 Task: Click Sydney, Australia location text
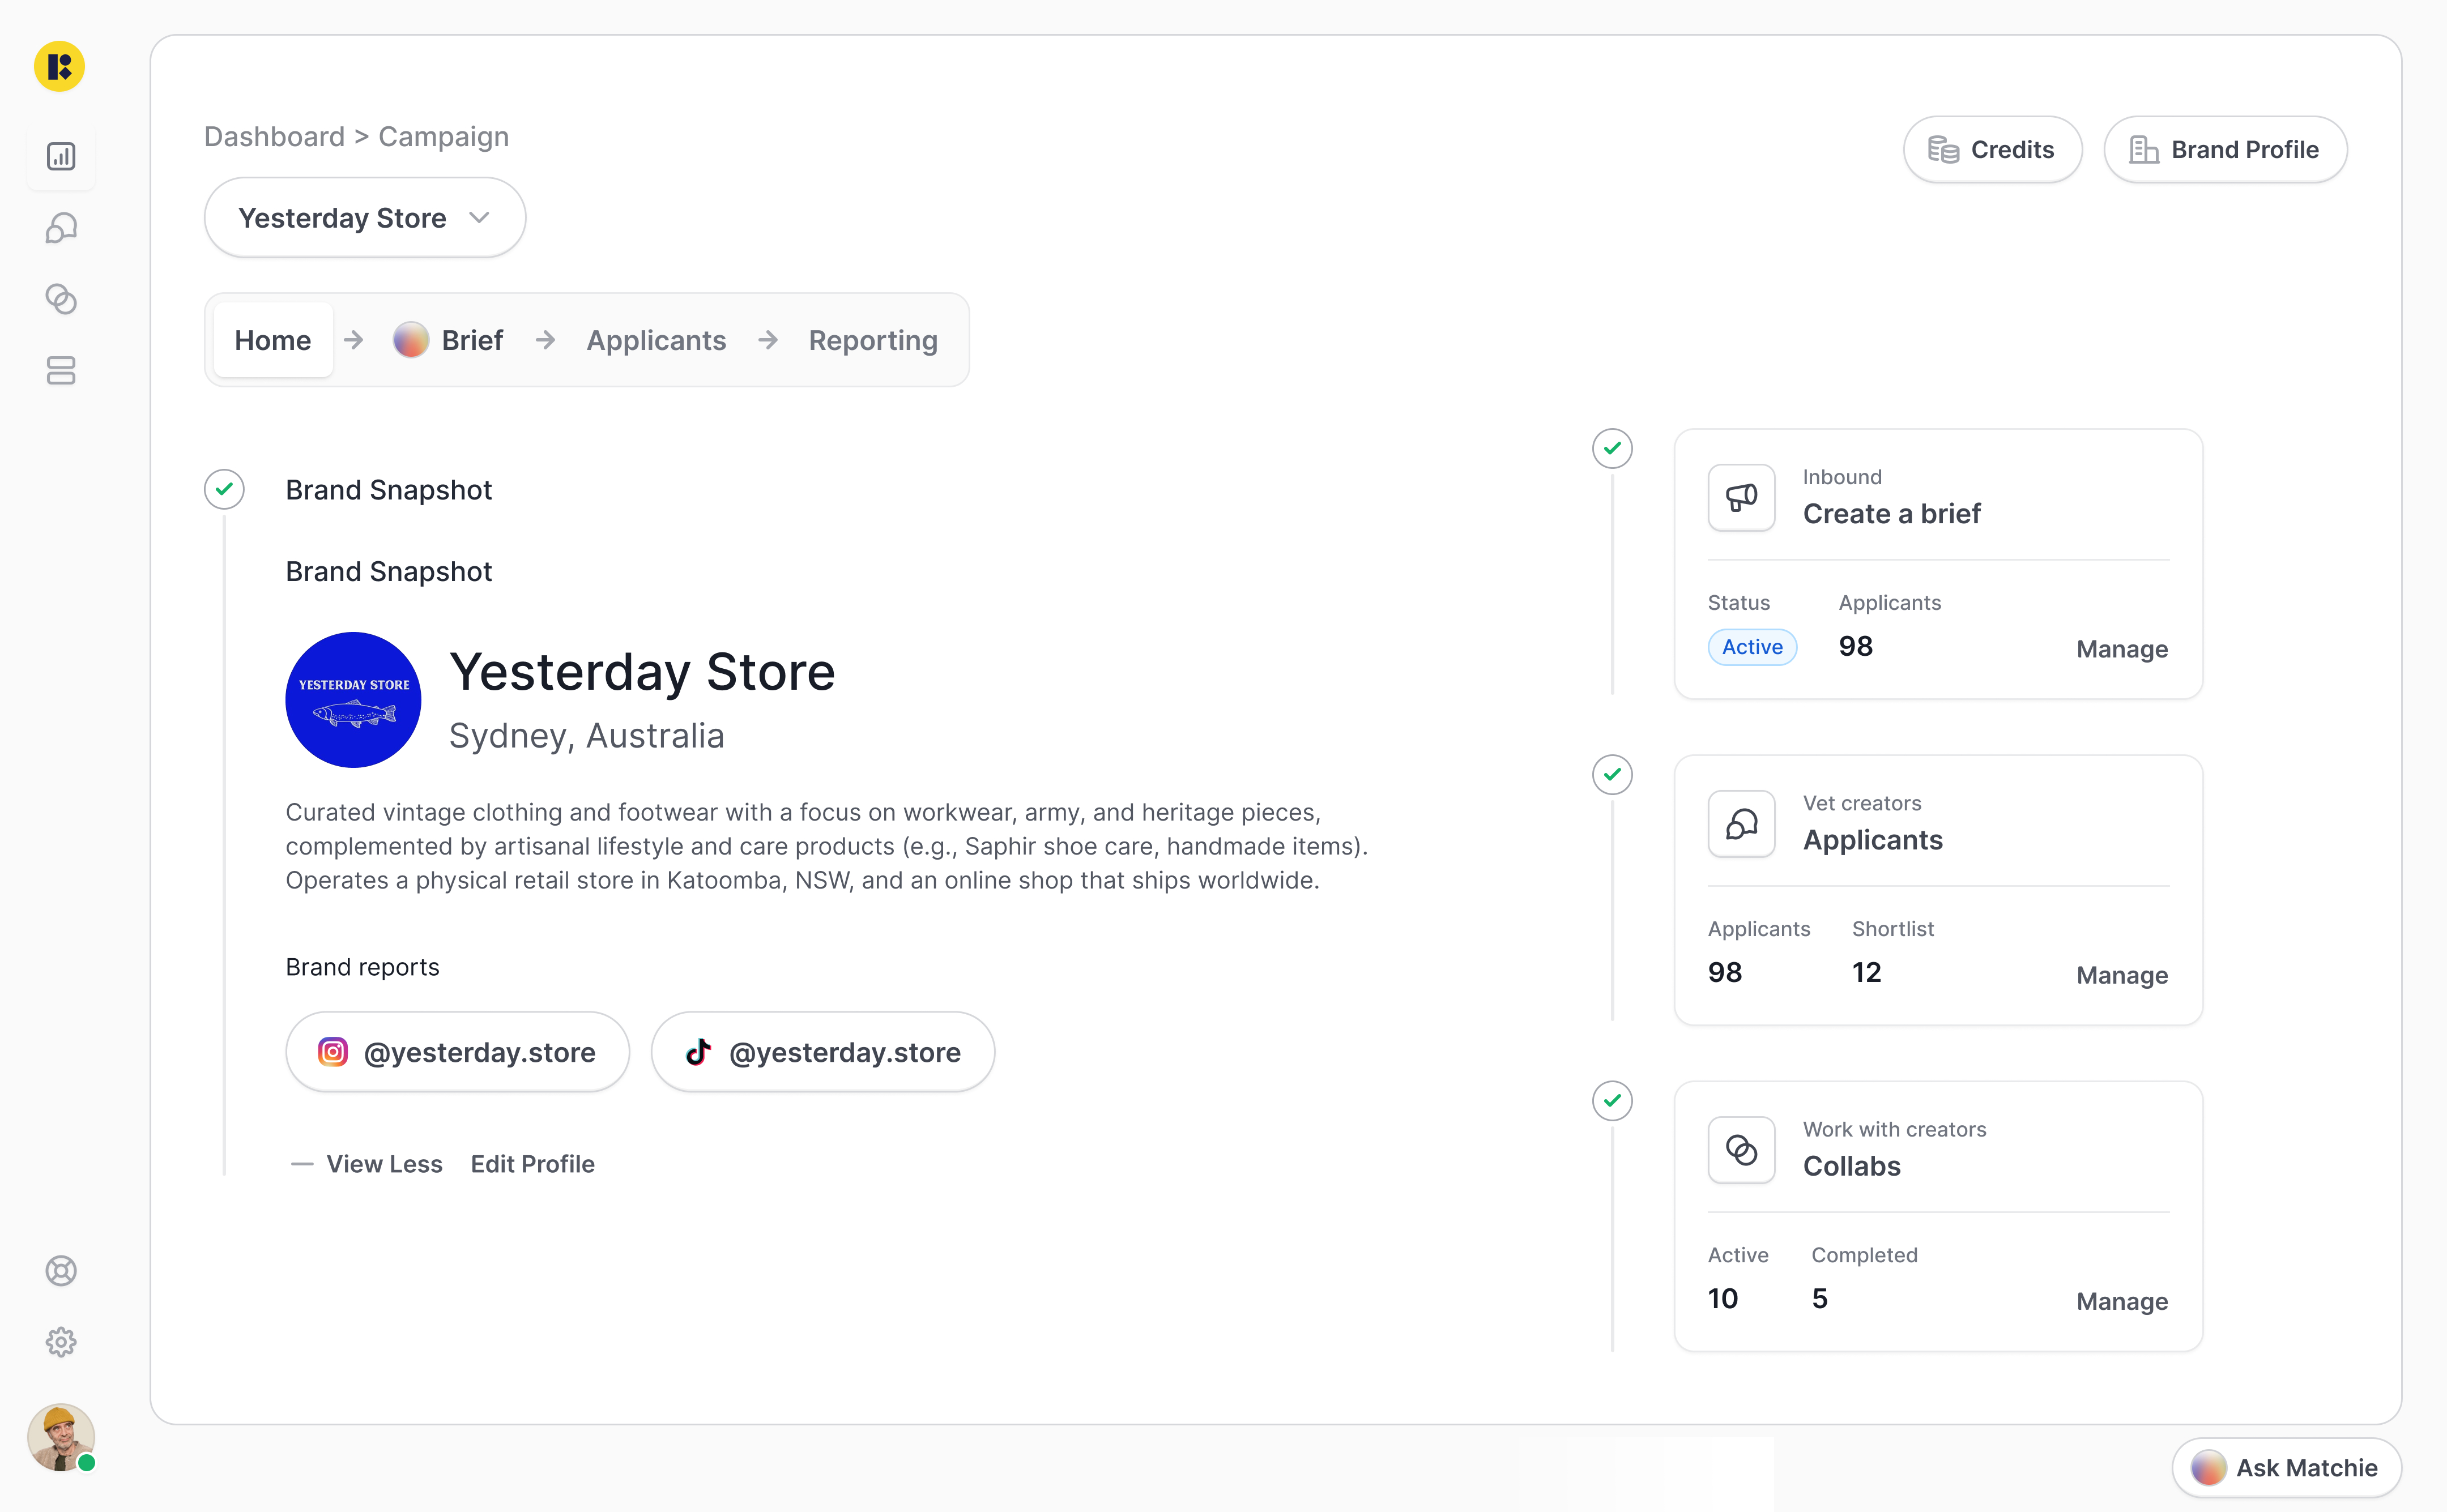click(x=587, y=736)
